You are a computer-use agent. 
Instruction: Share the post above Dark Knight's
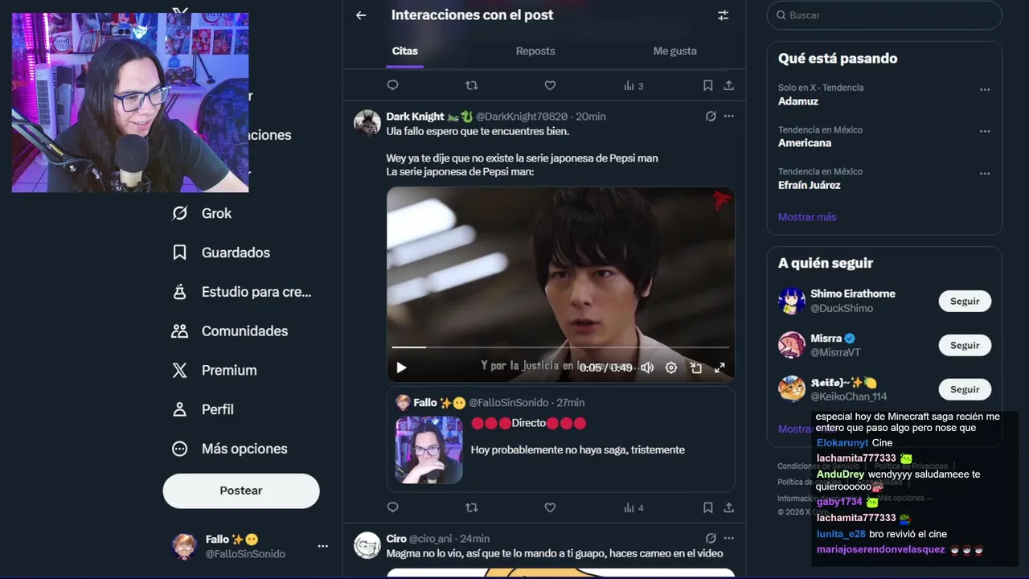click(x=728, y=85)
